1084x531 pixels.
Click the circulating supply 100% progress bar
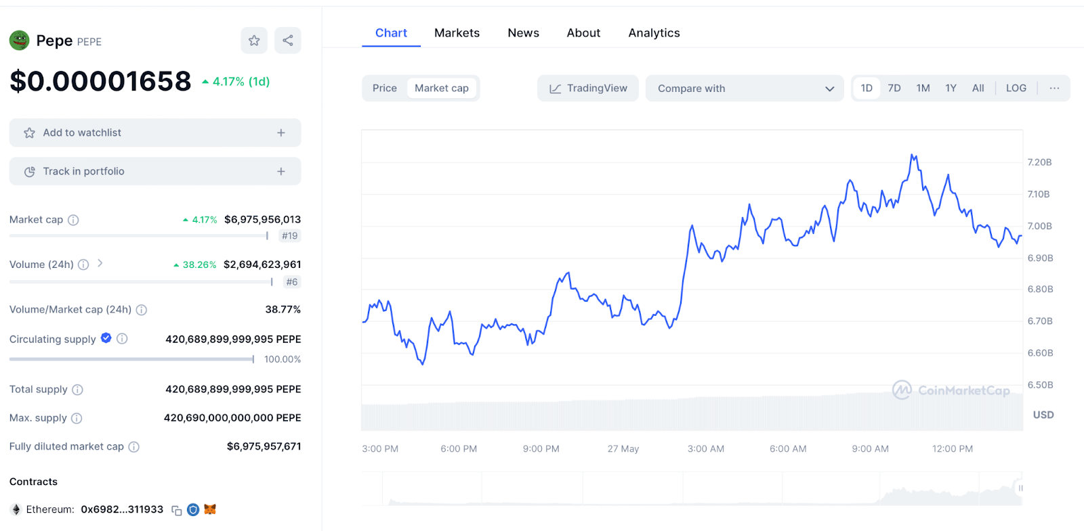click(131, 359)
